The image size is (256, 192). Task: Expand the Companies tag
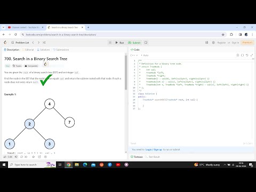(x=31, y=66)
